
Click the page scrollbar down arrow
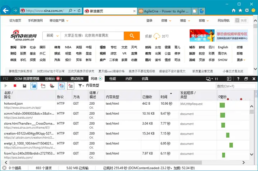click(255, 69)
